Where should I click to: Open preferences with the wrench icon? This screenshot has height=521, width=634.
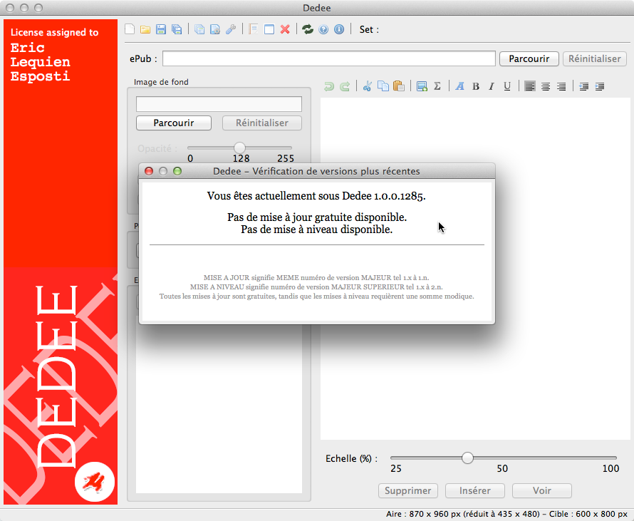pos(231,29)
